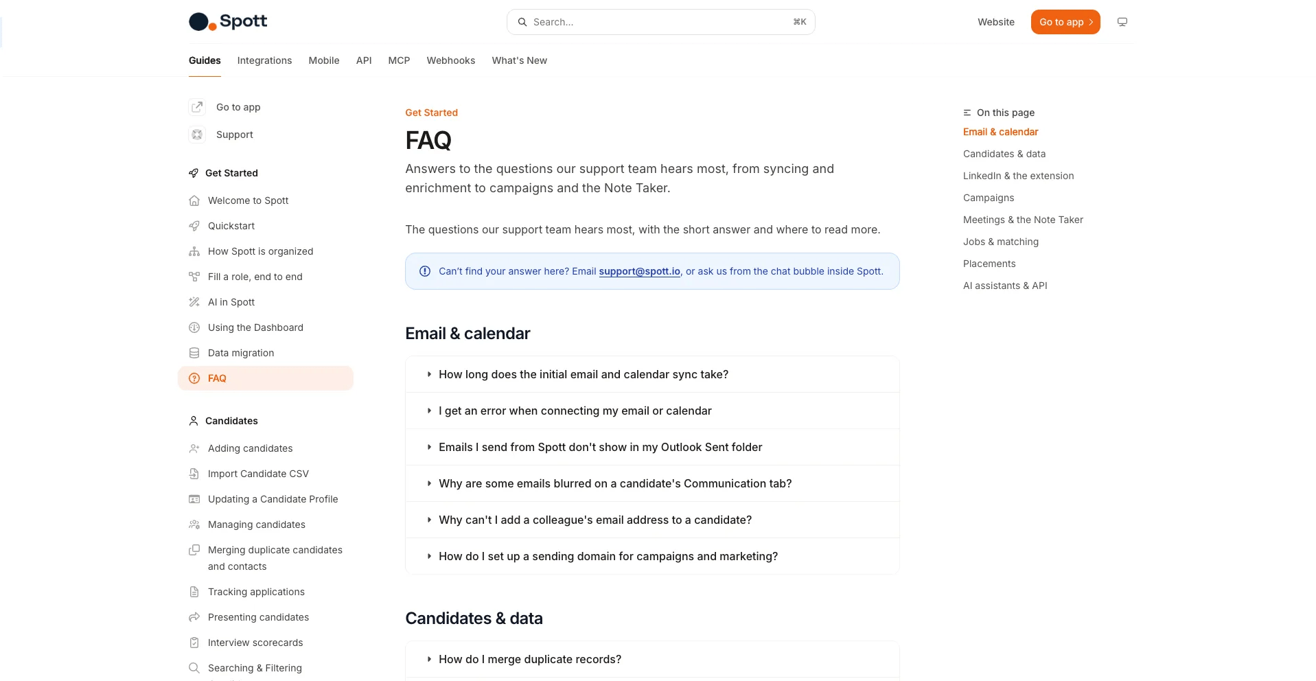Click the Fill a role icon

coord(194,277)
